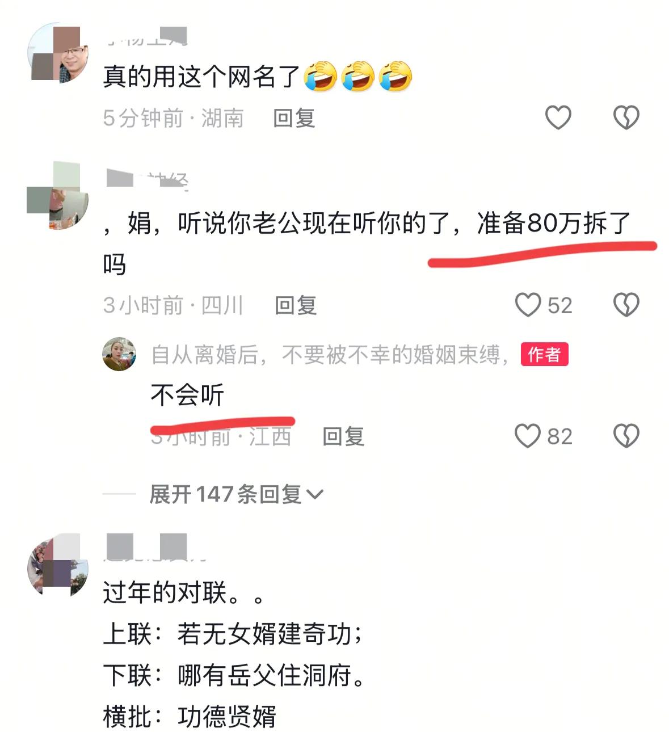Reply to the comment from 湖南
The image size is (669, 732).
point(294,118)
